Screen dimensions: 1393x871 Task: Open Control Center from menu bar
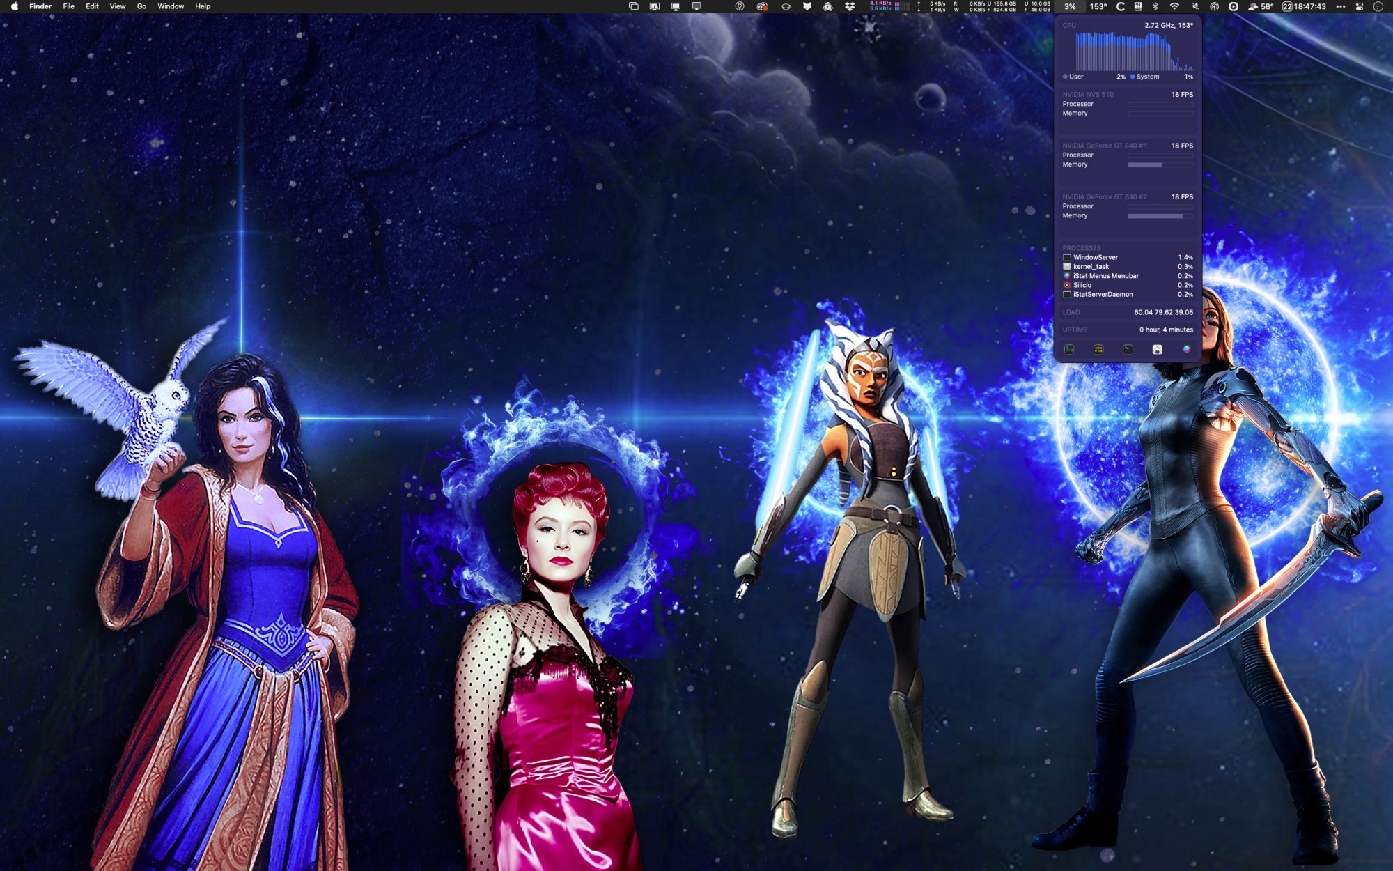point(1359,6)
